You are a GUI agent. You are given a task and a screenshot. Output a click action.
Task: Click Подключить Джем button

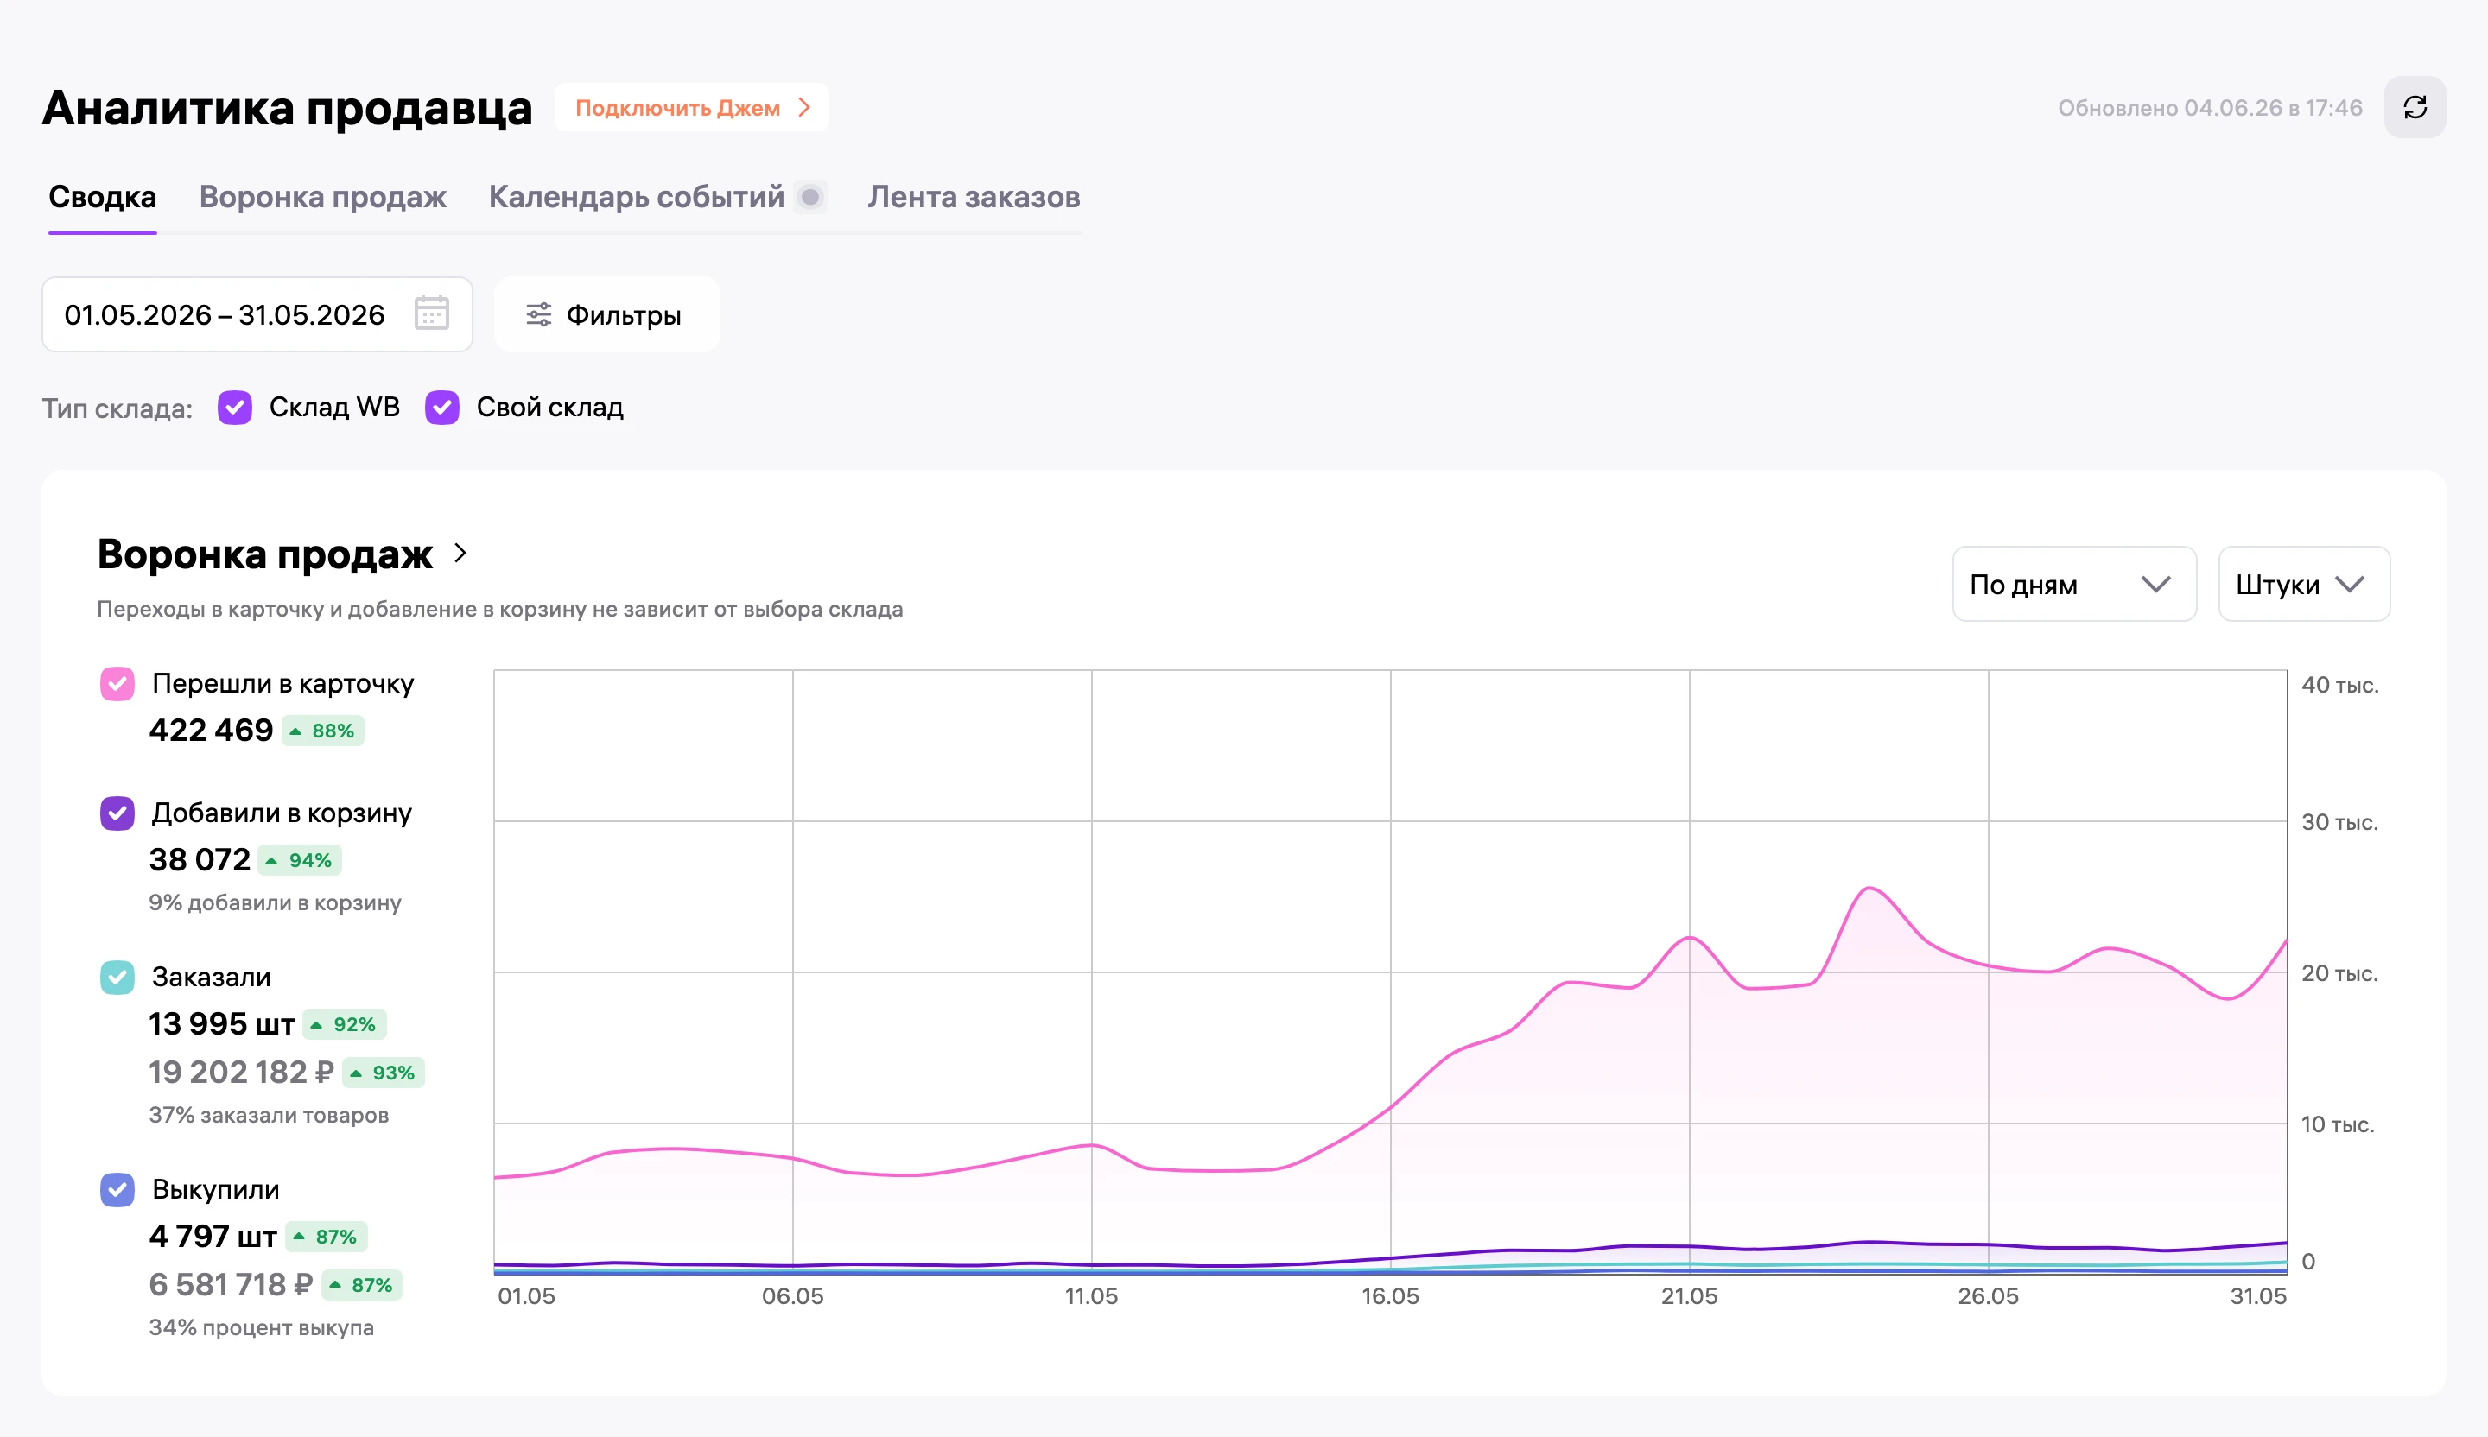pyautogui.click(x=692, y=108)
